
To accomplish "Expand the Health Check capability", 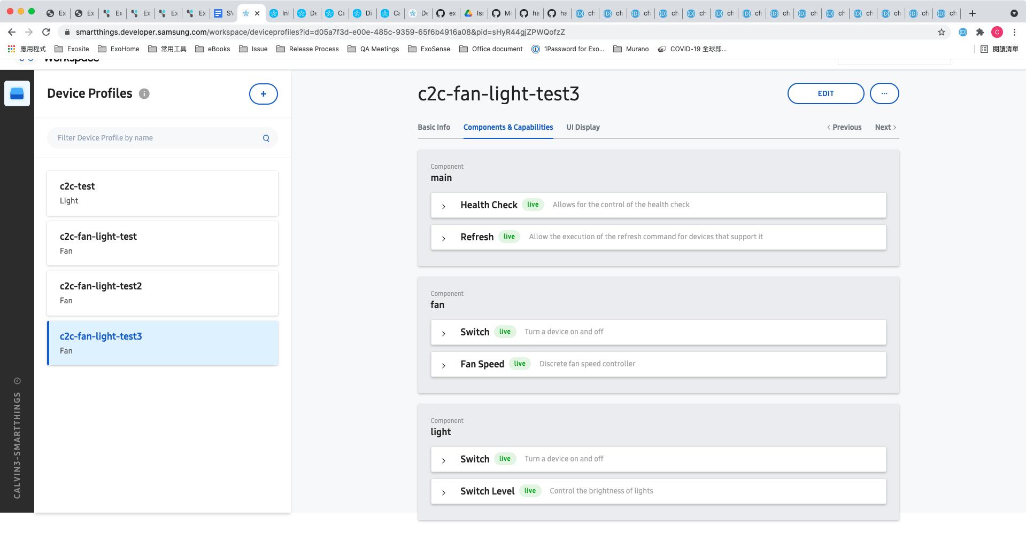I will coord(659,205).
